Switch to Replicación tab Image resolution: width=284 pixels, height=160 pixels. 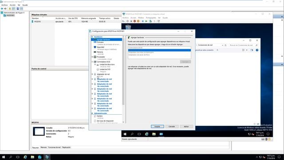click(x=66, y=148)
